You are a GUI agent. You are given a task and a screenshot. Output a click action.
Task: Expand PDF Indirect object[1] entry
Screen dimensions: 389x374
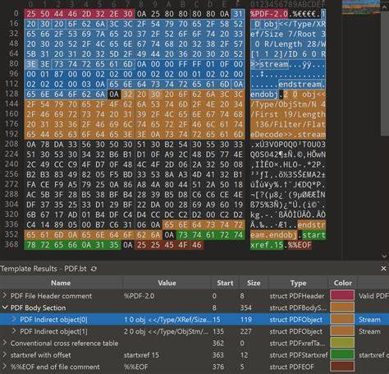point(14,331)
